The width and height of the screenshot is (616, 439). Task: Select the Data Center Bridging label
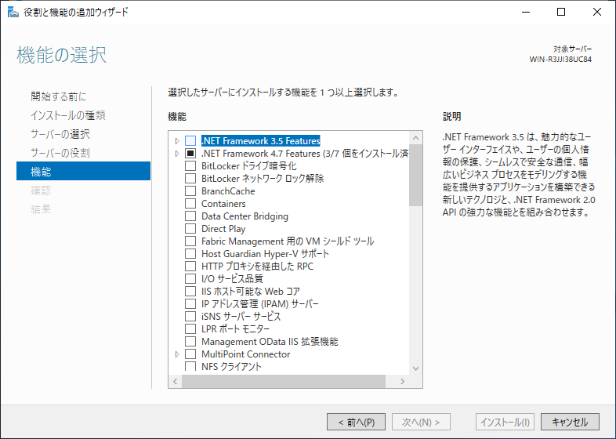click(245, 216)
